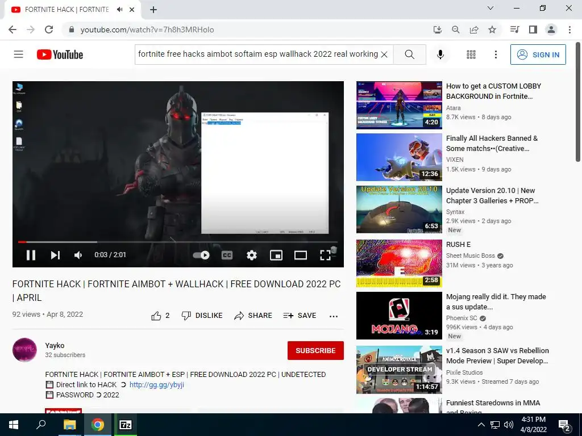Click the install app icon in address bar
Image resolution: width=582 pixels, height=436 pixels.
point(438,30)
